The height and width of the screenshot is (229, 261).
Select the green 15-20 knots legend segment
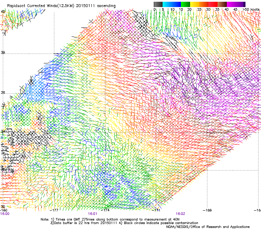(186, 4)
